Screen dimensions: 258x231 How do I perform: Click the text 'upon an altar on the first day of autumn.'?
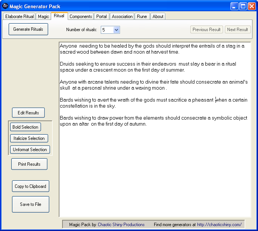pyautogui.click(x=103, y=124)
